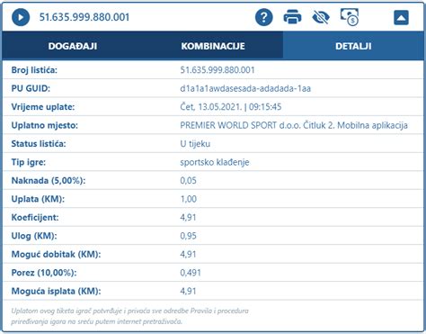Select payment time Čet, 13.05.2021. | 09:15:45

click(x=231, y=107)
